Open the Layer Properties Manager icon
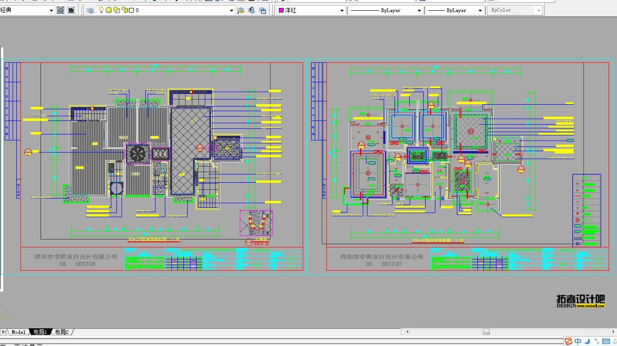Screen dimensions: 617x346 (90, 10)
